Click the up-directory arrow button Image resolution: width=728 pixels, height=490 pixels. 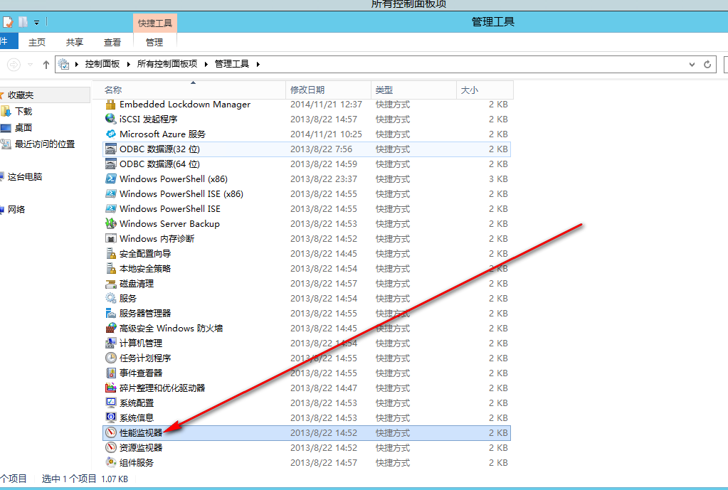click(46, 64)
